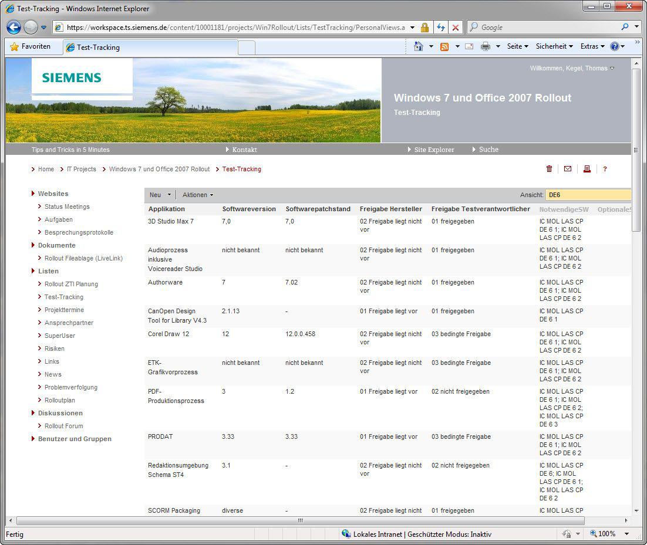Click the red print page icon
Screen dimensions: 647x545
[x=587, y=169]
